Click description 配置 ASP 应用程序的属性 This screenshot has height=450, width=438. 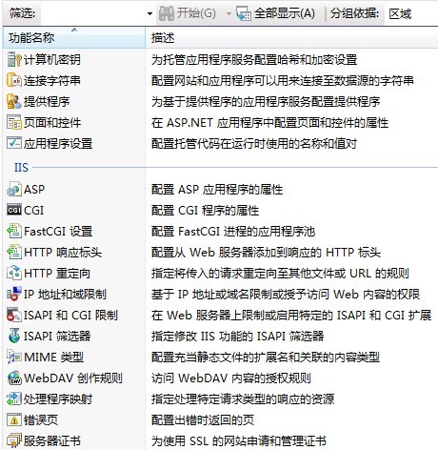point(217,190)
